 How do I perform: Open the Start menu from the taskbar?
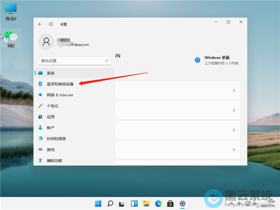pos(98,203)
